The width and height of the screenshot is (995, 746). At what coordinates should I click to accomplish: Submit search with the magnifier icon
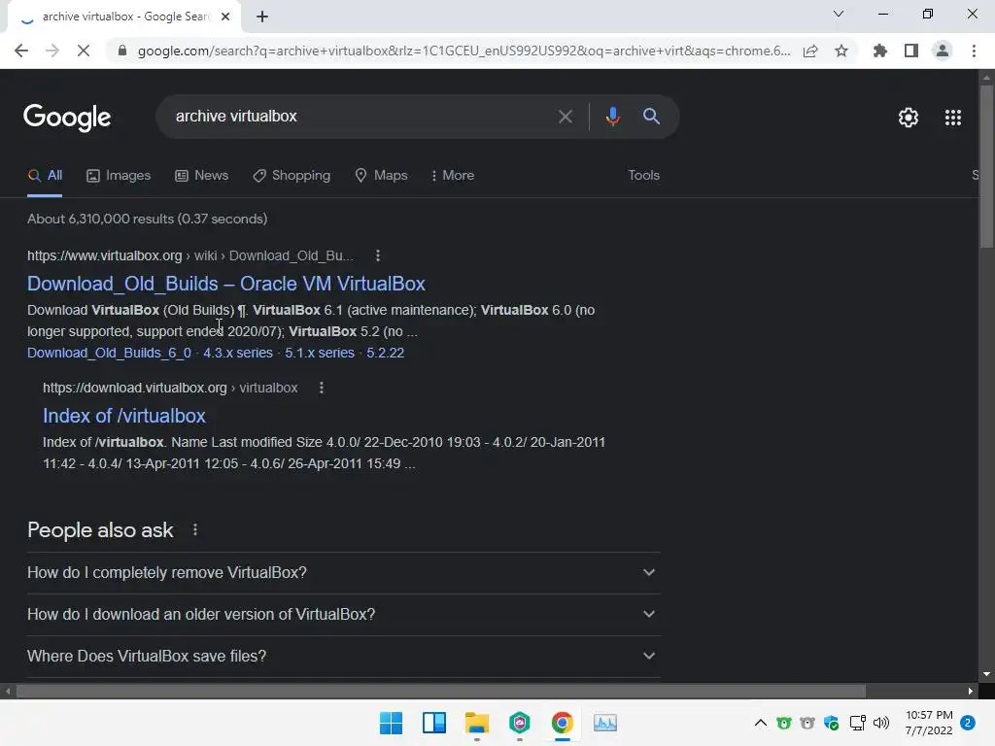(x=651, y=117)
